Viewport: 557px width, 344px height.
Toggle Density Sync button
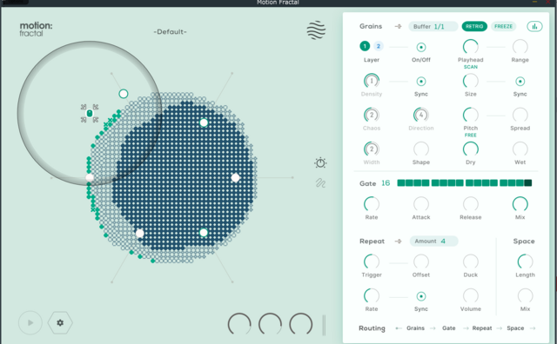click(x=421, y=82)
